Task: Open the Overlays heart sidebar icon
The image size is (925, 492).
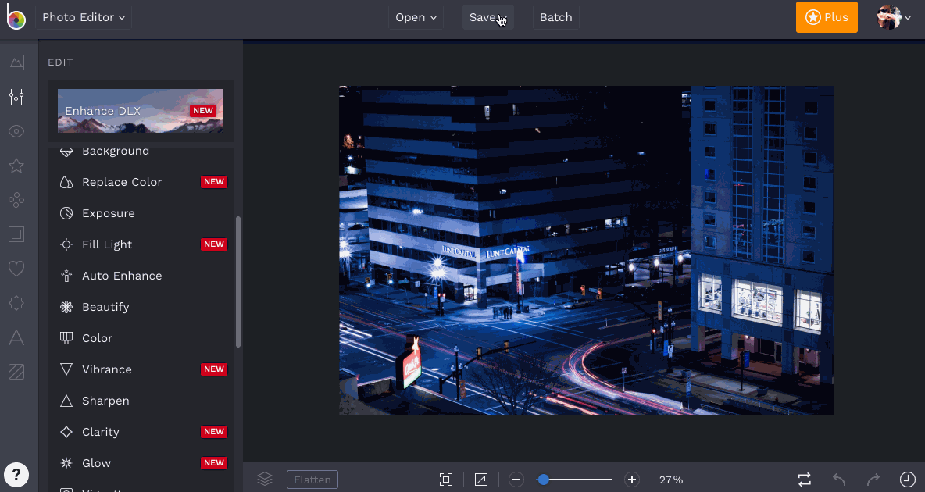Action: point(16,269)
